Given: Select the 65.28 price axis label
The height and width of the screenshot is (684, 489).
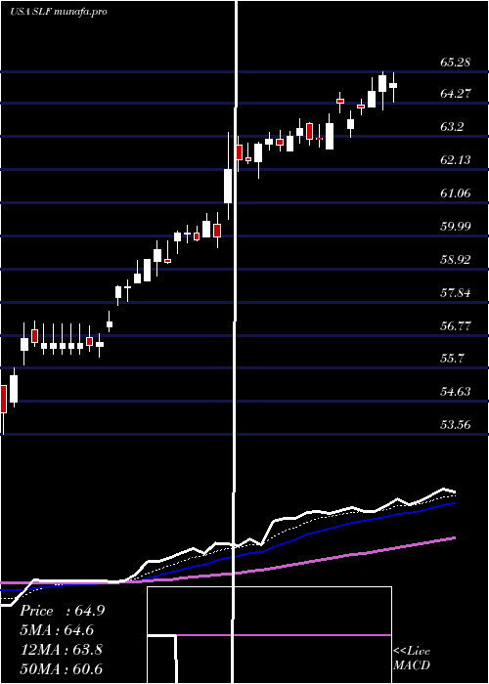Looking at the screenshot, I should pos(455,62).
